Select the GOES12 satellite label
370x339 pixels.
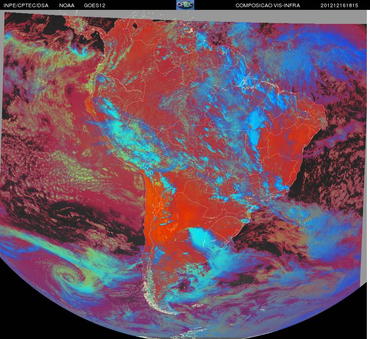pos(95,5)
